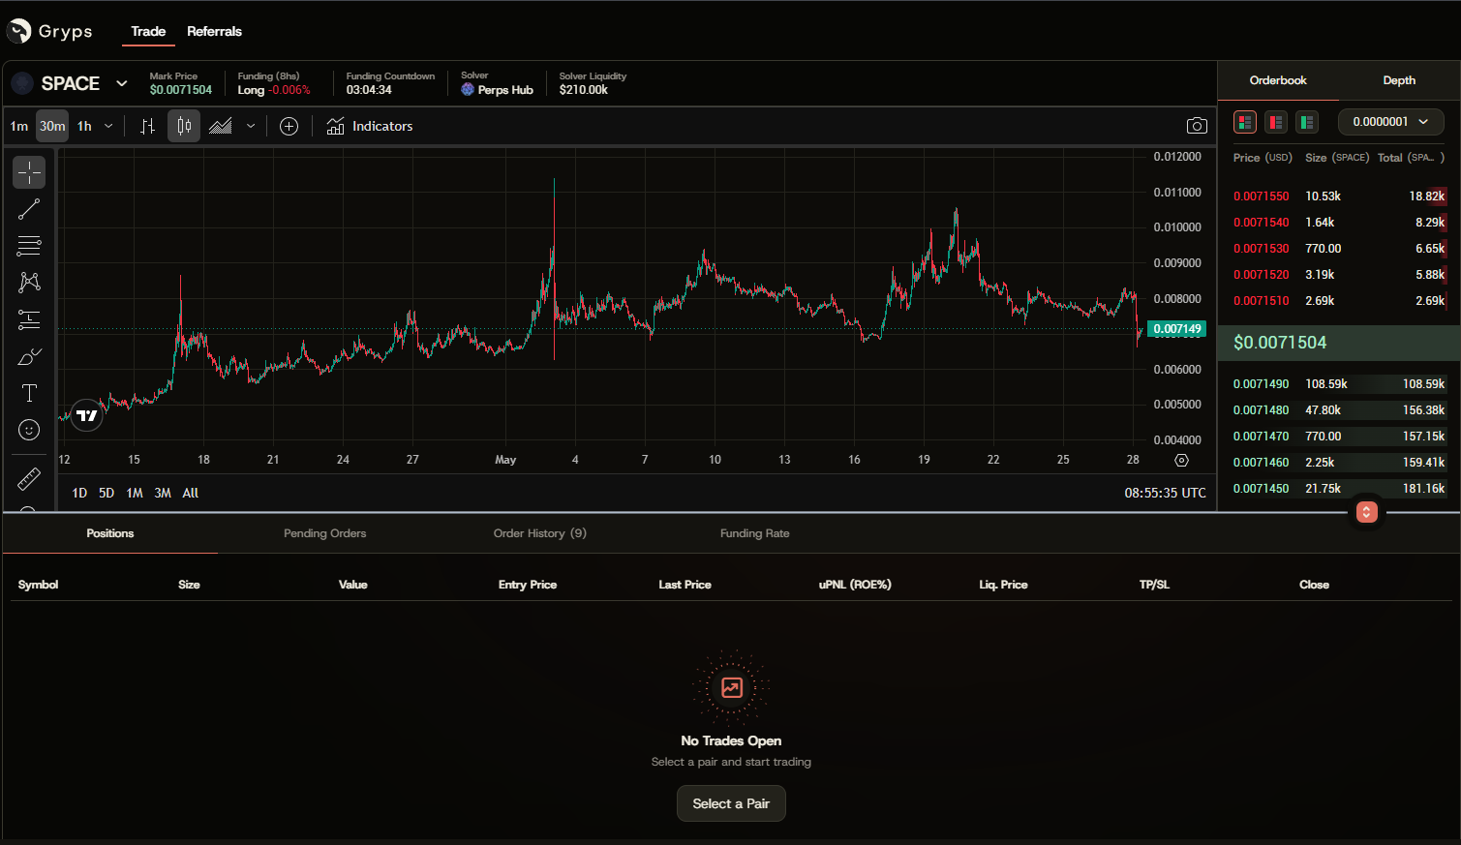The height and width of the screenshot is (845, 1461).
Task: Open the Order History (9) tab
Action: [540, 533]
